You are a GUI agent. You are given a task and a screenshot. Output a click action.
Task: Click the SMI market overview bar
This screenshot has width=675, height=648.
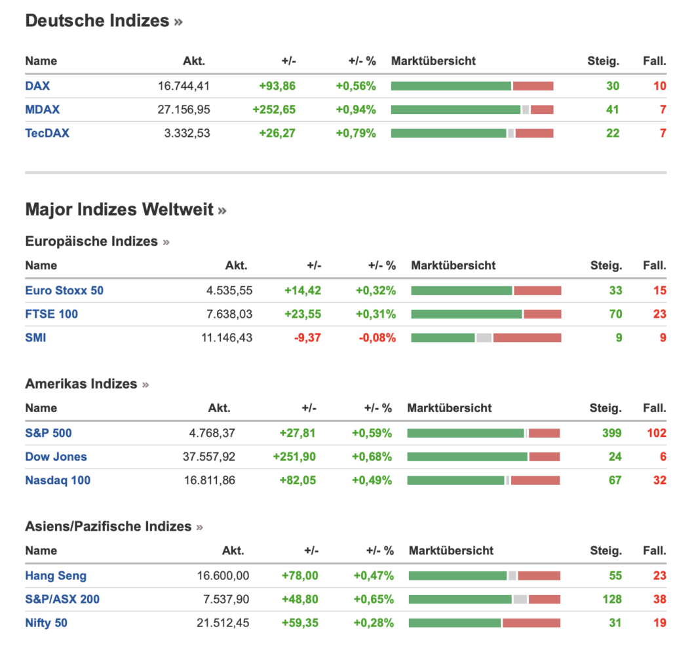[x=486, y=338]
